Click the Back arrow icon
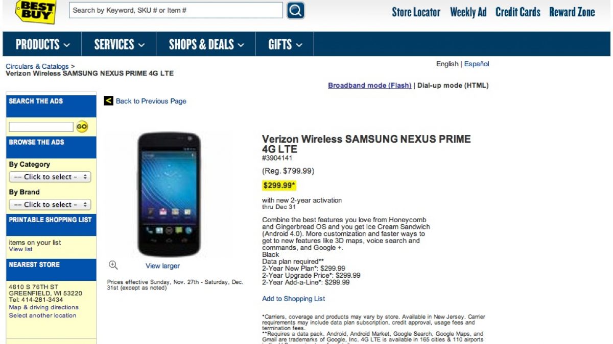The height and width of the screenshot is (344, 613). [x=108, y=101]
